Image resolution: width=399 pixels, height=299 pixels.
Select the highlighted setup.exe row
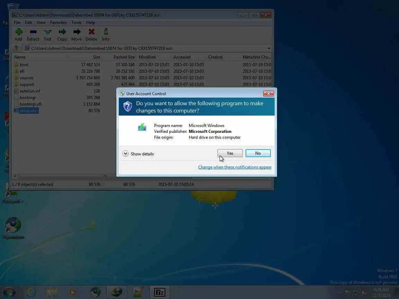point(64,111)
